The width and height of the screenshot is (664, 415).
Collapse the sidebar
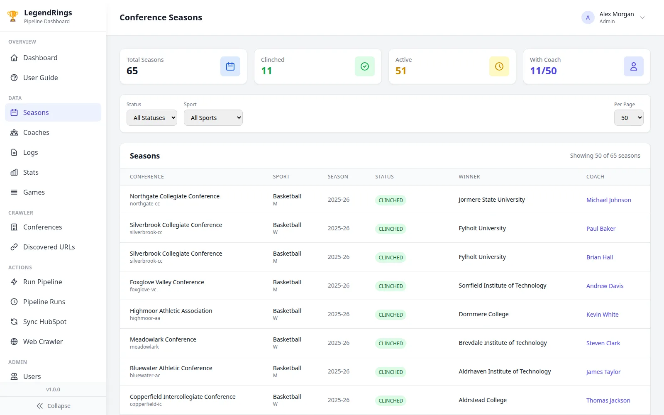coord(53,406)
